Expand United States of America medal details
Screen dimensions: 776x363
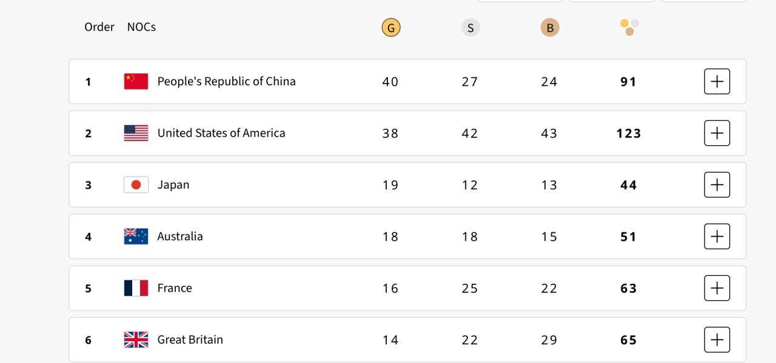pos(717,133)
